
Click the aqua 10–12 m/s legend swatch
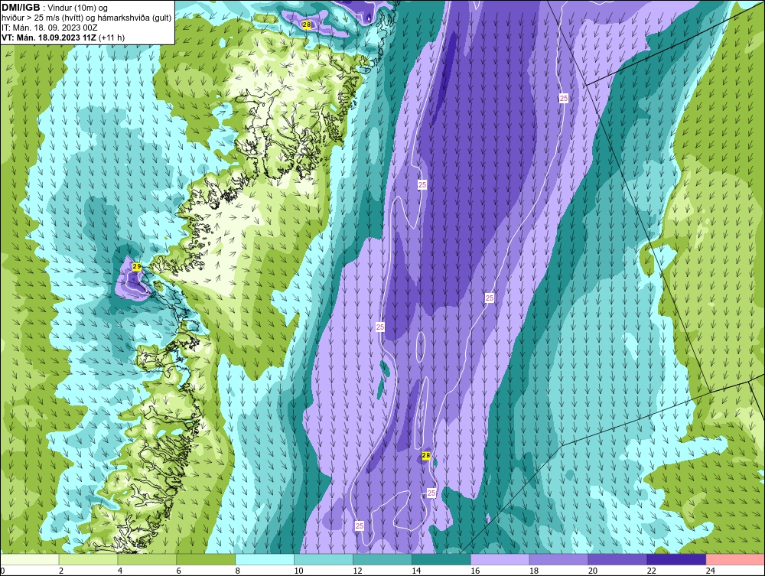(x=324, y=559)
